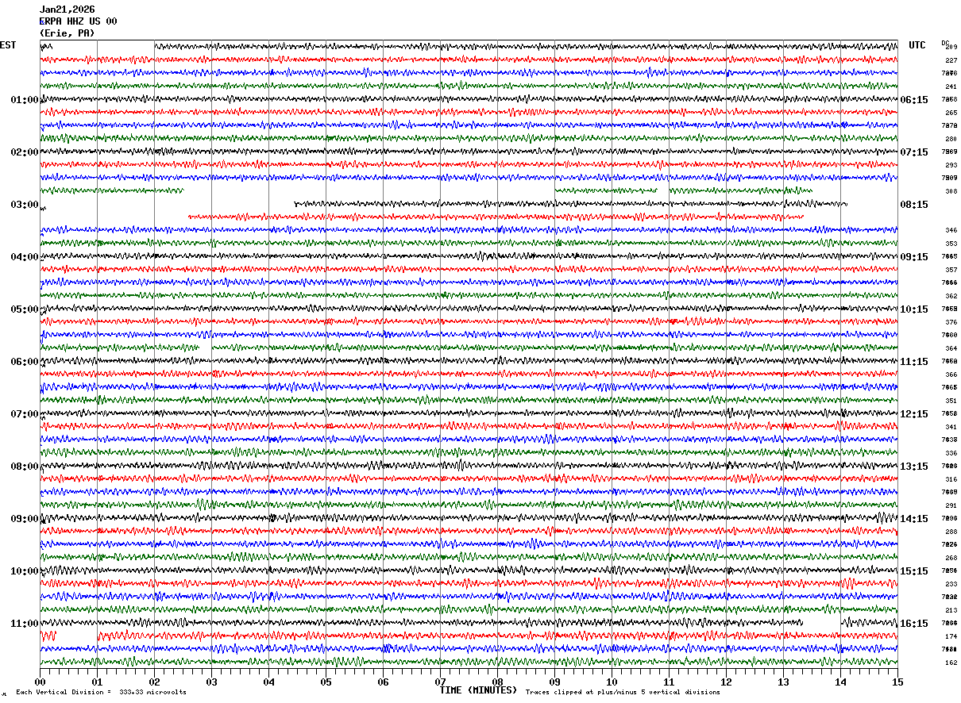
Task: Select the 08:00 EST row label
Action: (x=25, y=467)
